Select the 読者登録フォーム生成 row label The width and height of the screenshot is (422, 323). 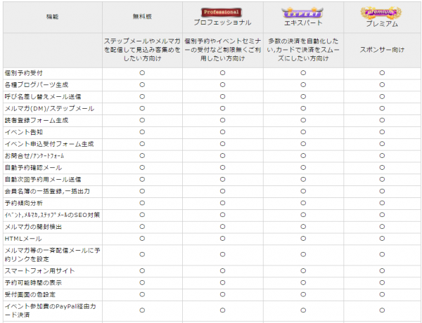point(37,120)
